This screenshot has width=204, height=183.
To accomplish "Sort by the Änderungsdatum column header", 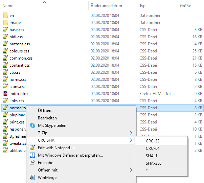I will 106,6.
